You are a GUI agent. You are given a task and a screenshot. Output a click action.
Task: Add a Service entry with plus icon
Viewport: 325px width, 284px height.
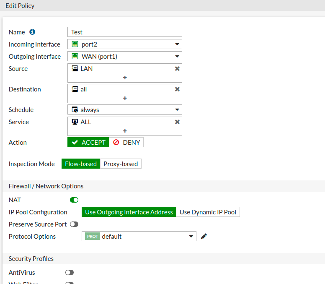point(125,131)
